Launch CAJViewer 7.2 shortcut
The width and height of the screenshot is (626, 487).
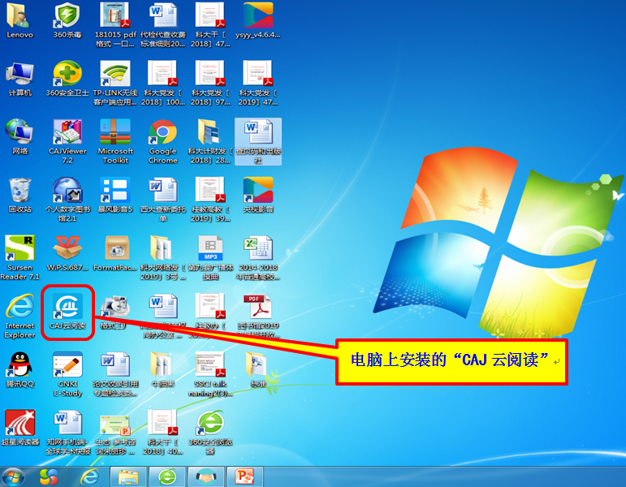click(67, 142)
